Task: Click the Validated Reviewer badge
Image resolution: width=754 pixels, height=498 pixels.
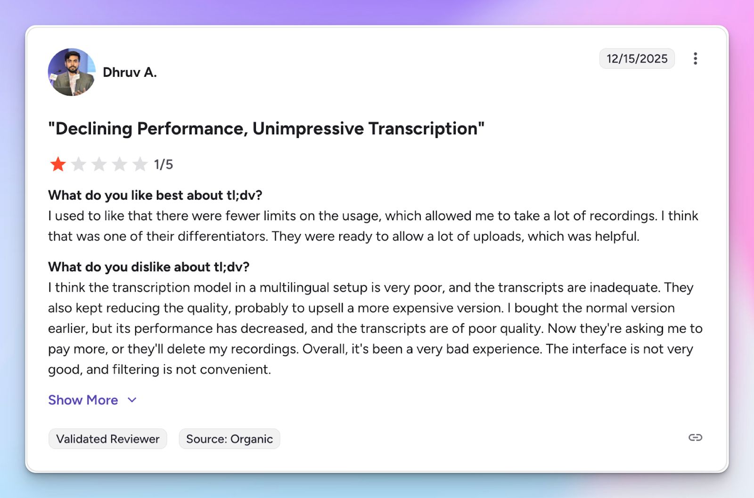Action: point(107,439)
